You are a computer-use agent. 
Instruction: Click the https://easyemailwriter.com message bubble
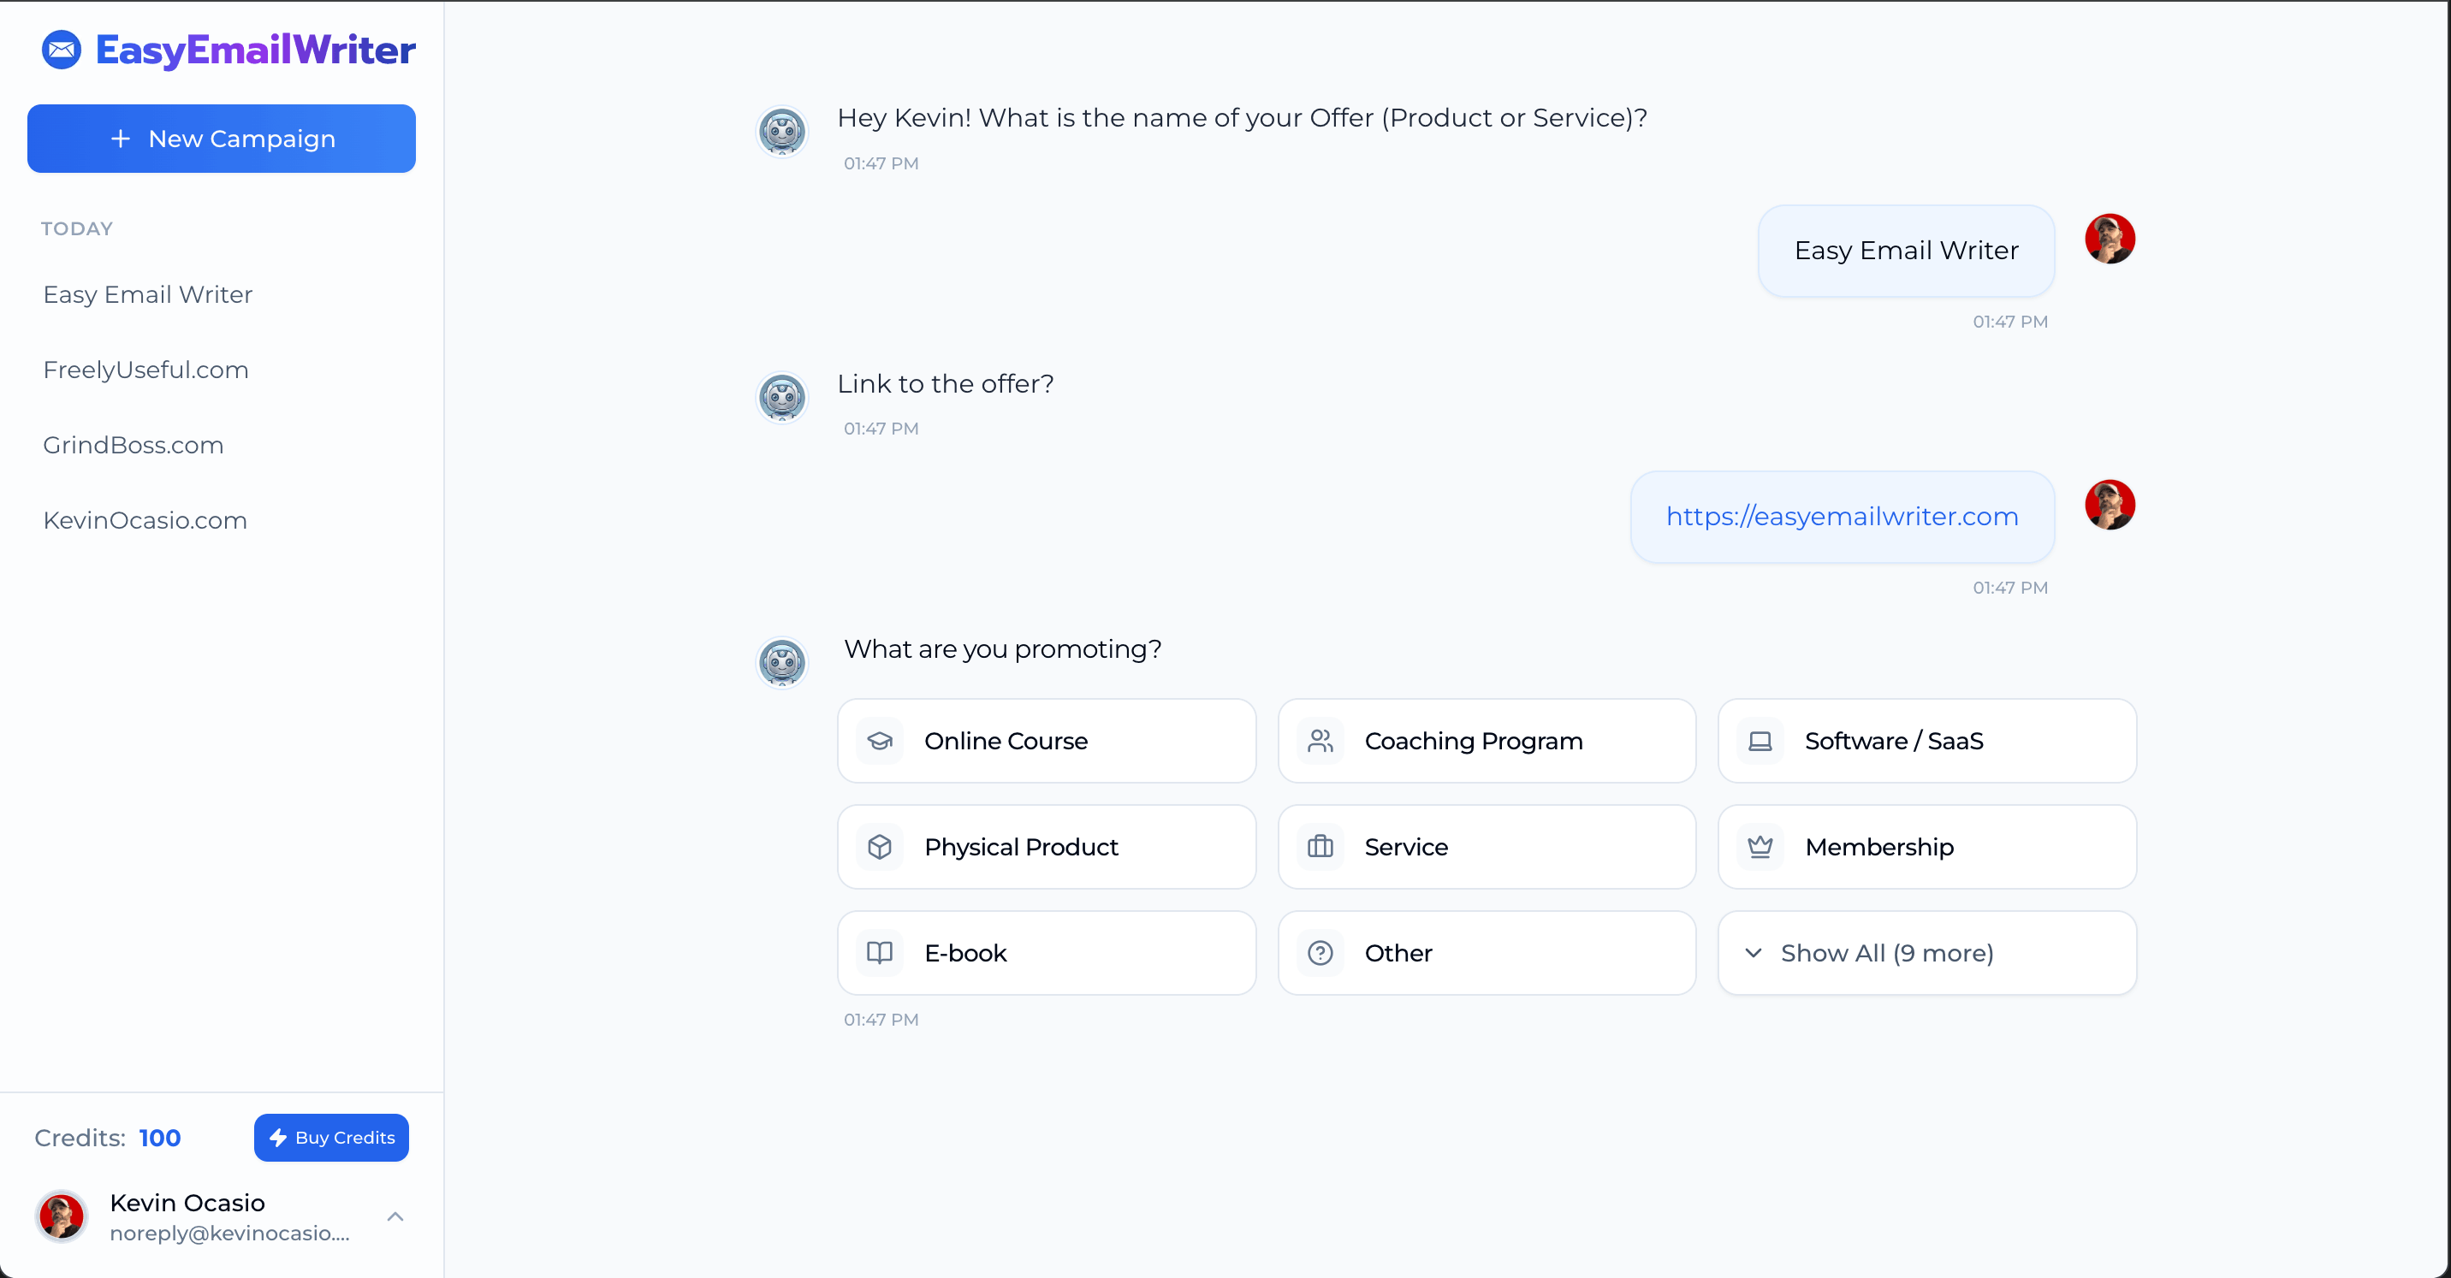pyautogui.click(x=1841, y=517)
